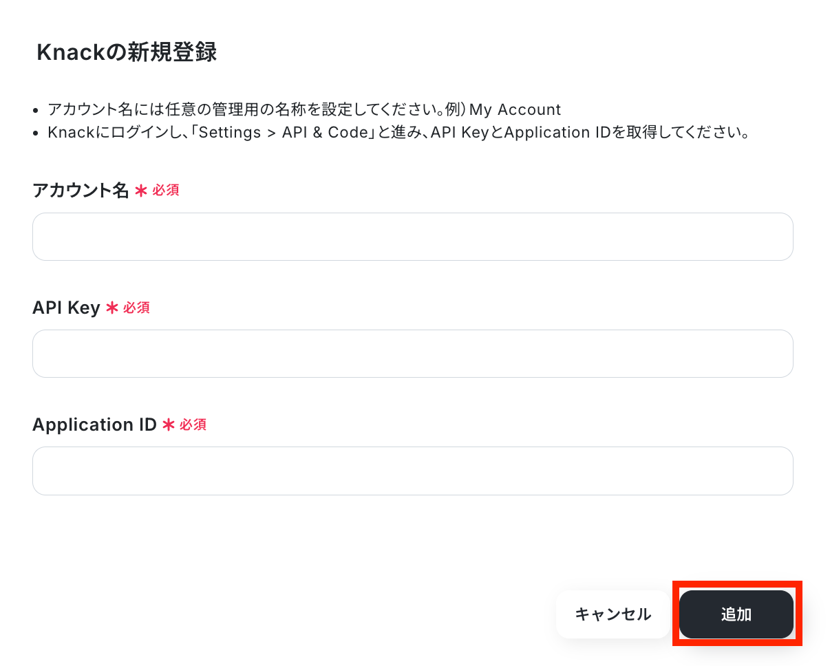Click the API Key field label
Viewport: 830px width, 666px height.
point(66,308)
